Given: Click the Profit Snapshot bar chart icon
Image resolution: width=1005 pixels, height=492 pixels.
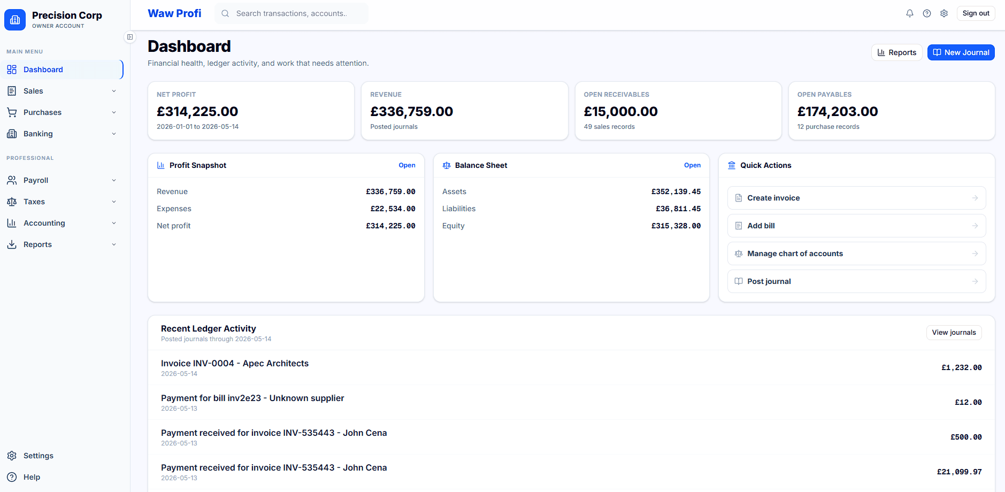Looking at the screenshot, I should 160,165.
